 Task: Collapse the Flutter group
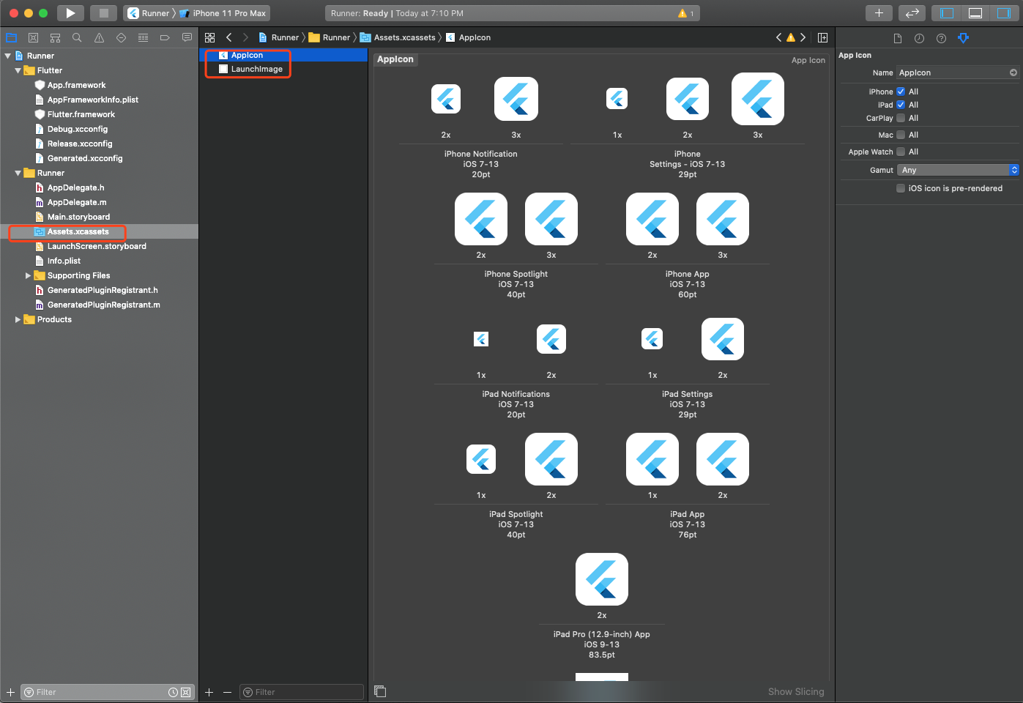pos(18,70)
